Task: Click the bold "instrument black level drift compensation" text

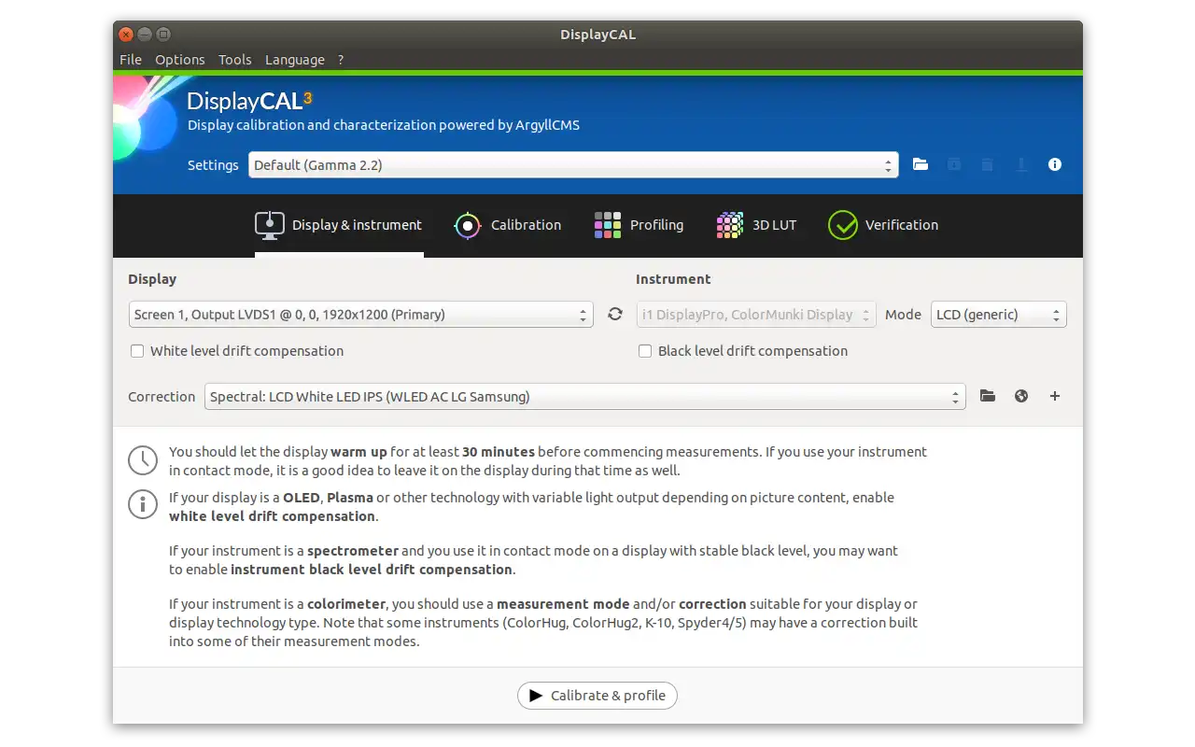Action: 372,570
